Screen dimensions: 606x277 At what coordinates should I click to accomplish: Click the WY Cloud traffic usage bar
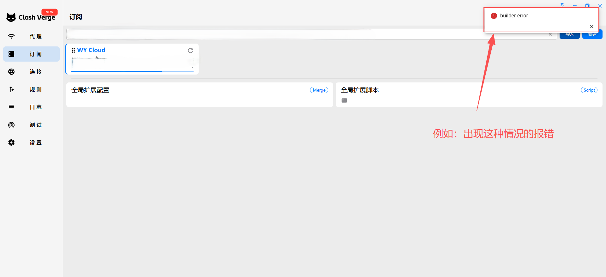point(132,71)
